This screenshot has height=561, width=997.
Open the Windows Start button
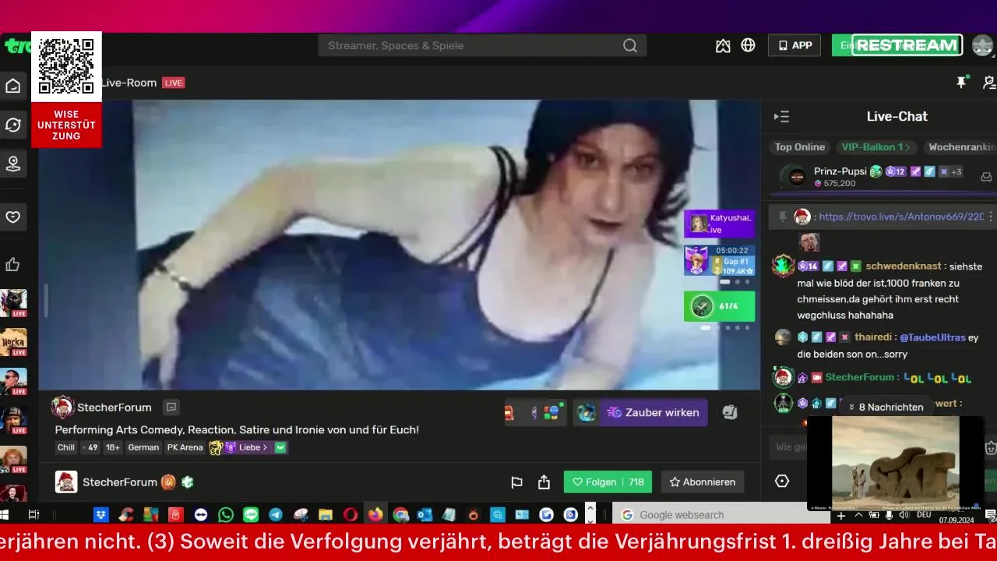(x=4, y=515)
